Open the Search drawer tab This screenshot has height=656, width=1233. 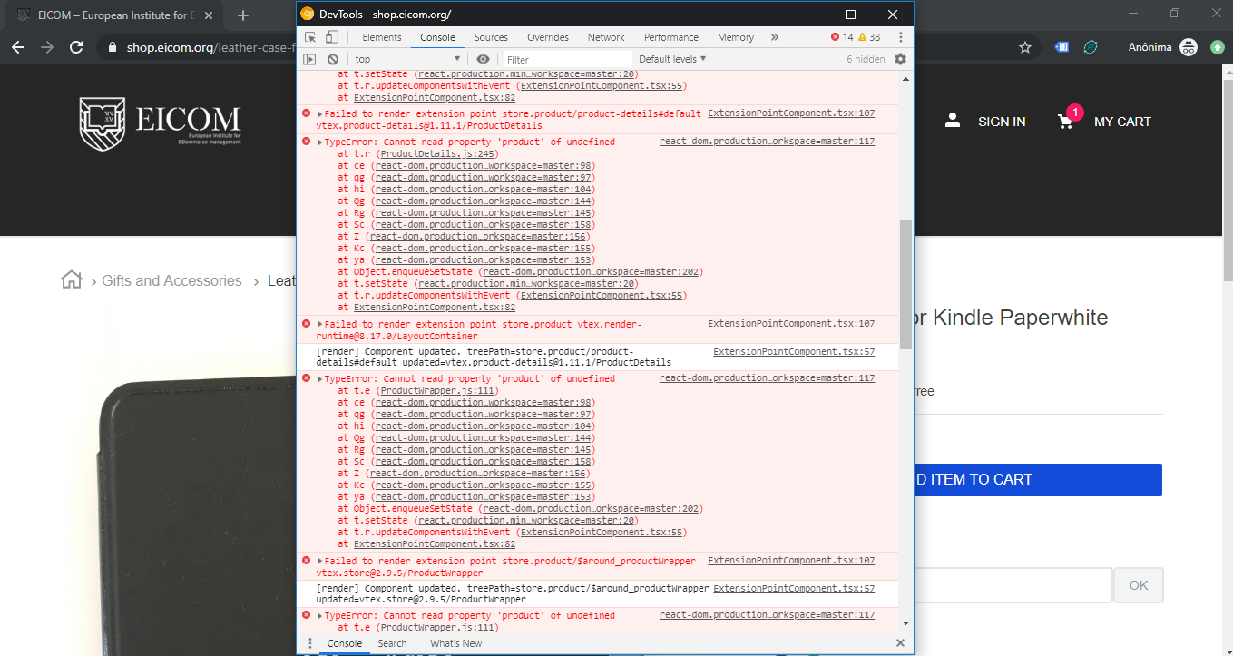click(392, 643)
